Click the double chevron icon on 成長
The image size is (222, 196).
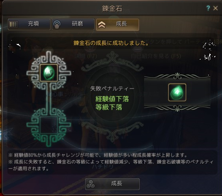(x=101, y=25)
